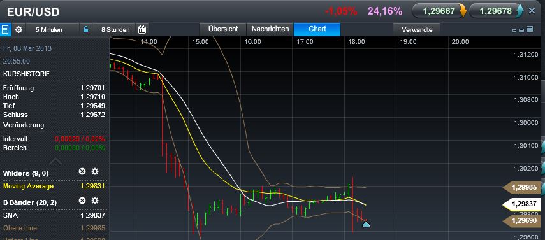Click the blue current-price marker on chart
Viewport: 545px width, 240px height.
[366, 224]
